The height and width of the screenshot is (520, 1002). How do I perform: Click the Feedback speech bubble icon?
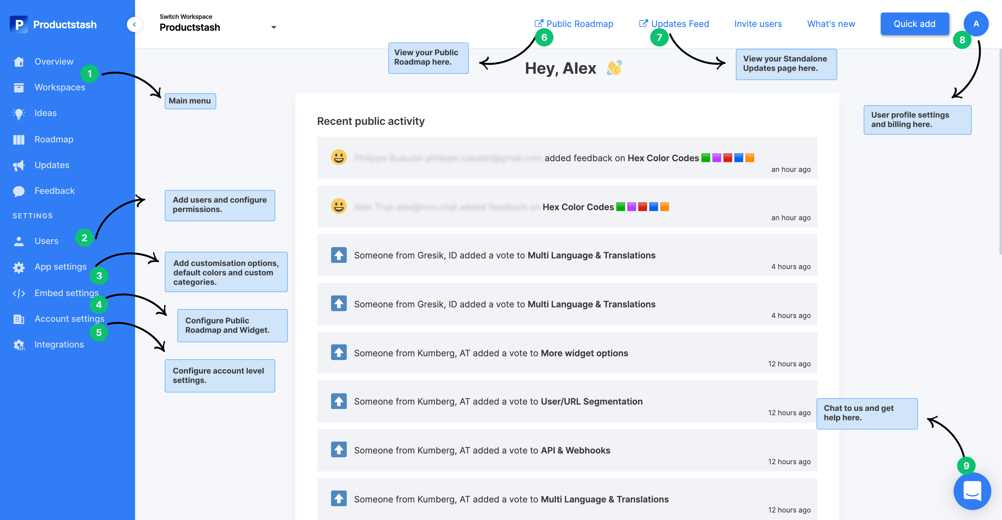[19, 191]
